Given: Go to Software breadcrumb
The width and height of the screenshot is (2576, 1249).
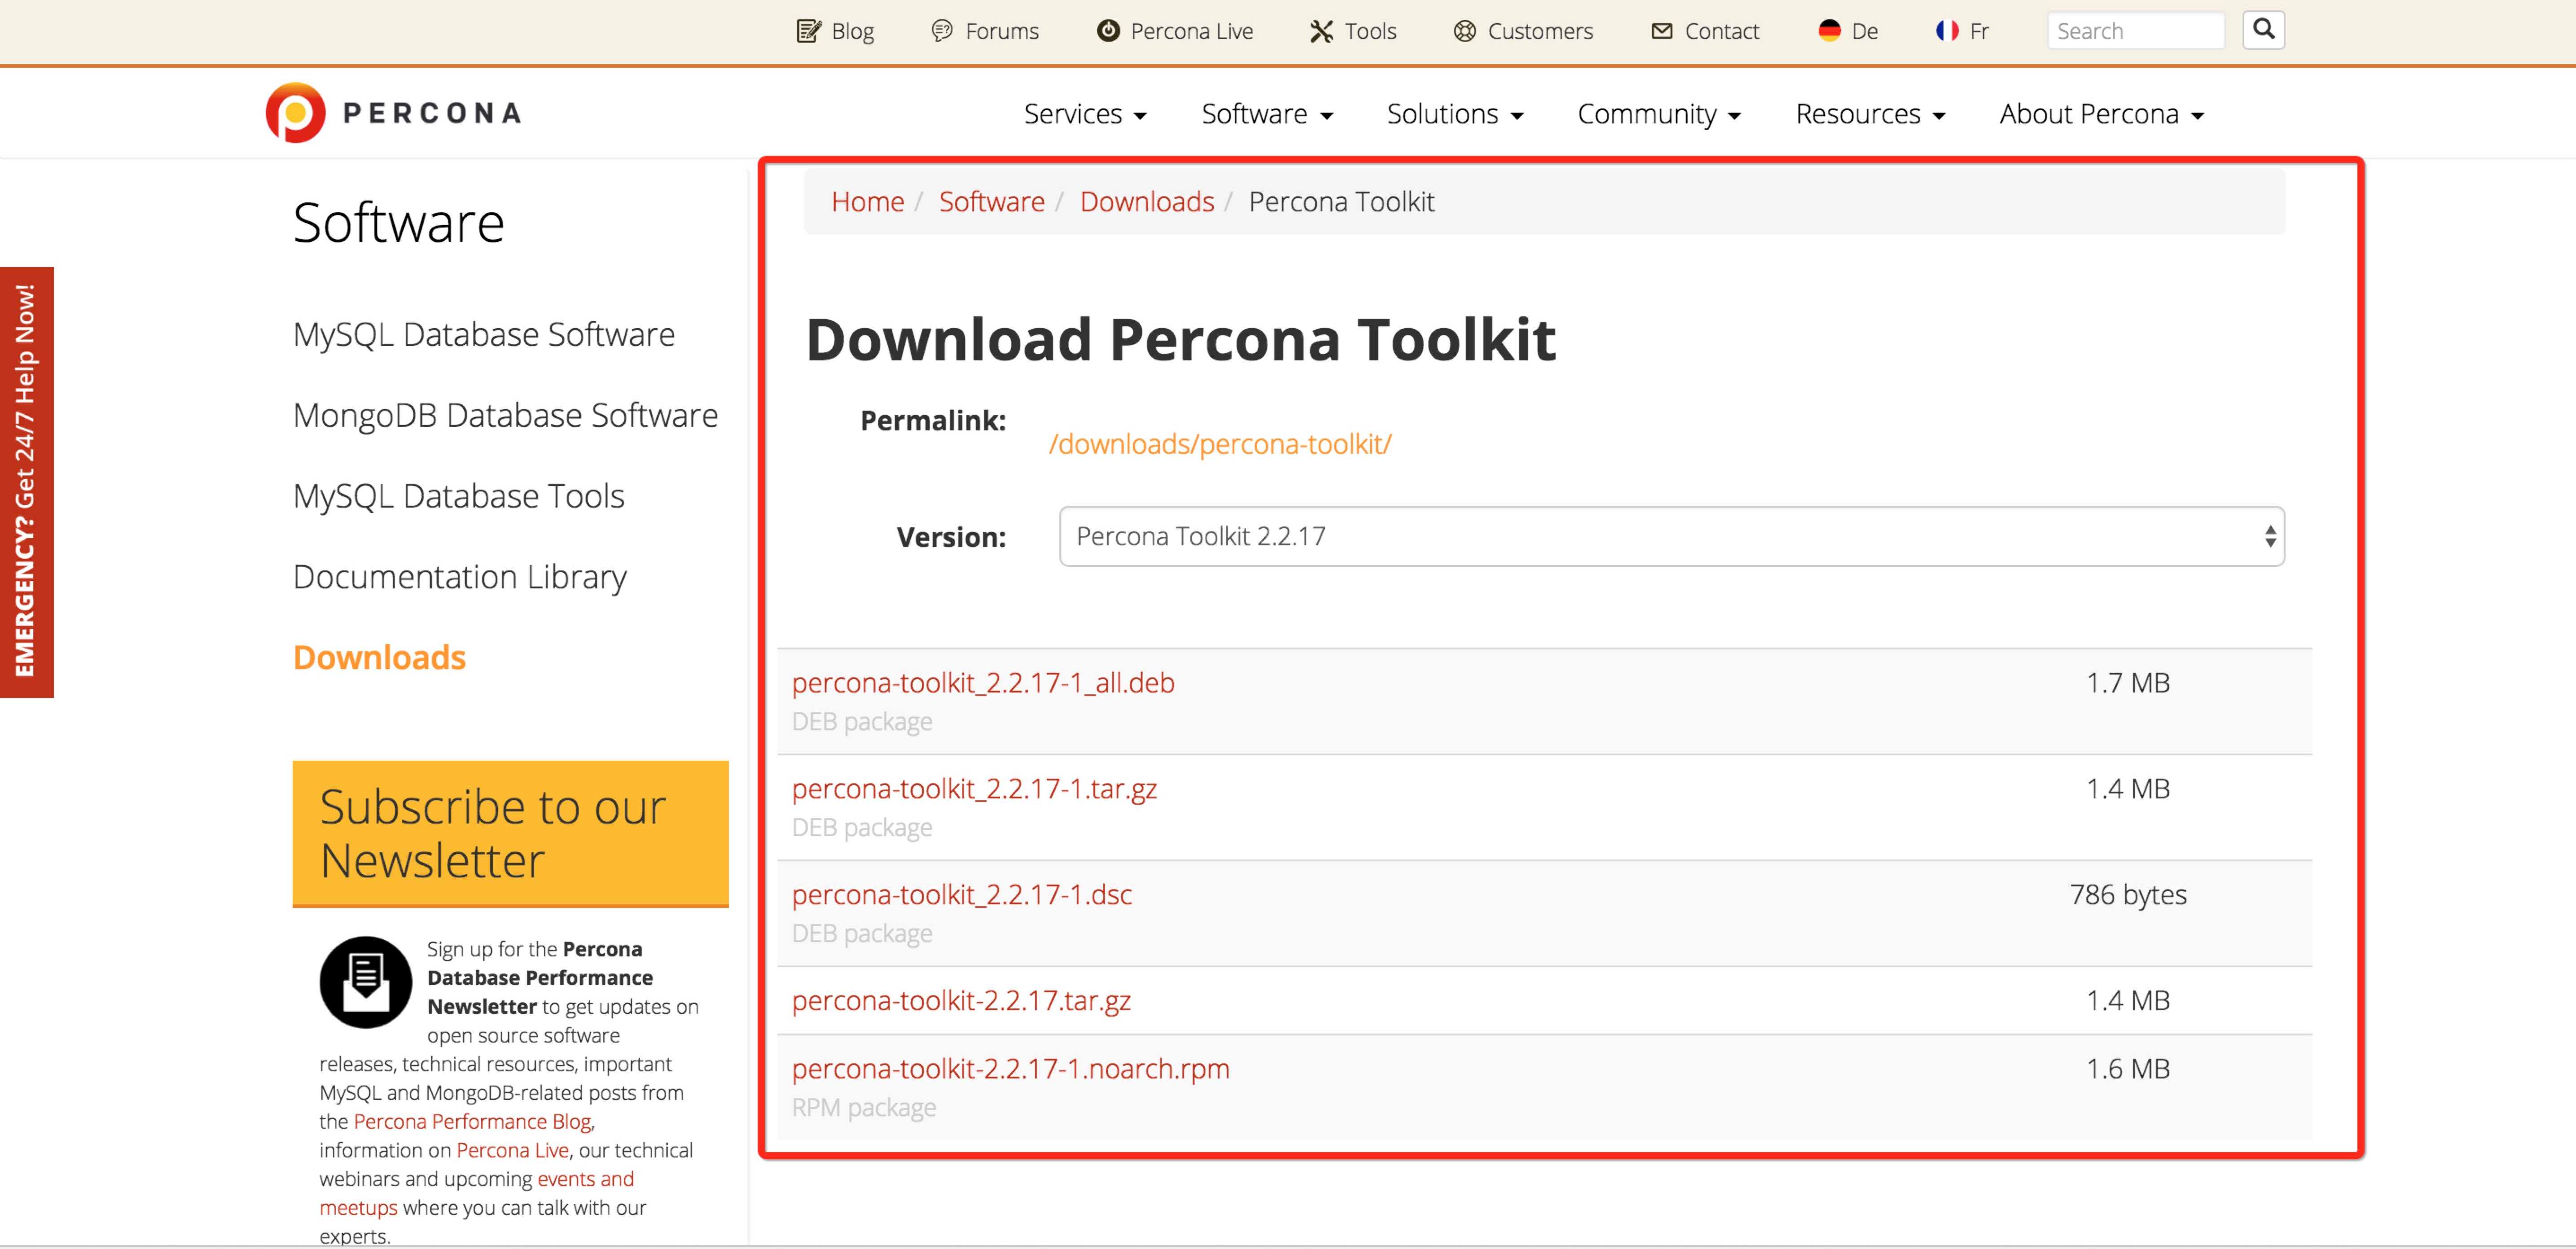Looking at the screenshot, I should (991, 201).
